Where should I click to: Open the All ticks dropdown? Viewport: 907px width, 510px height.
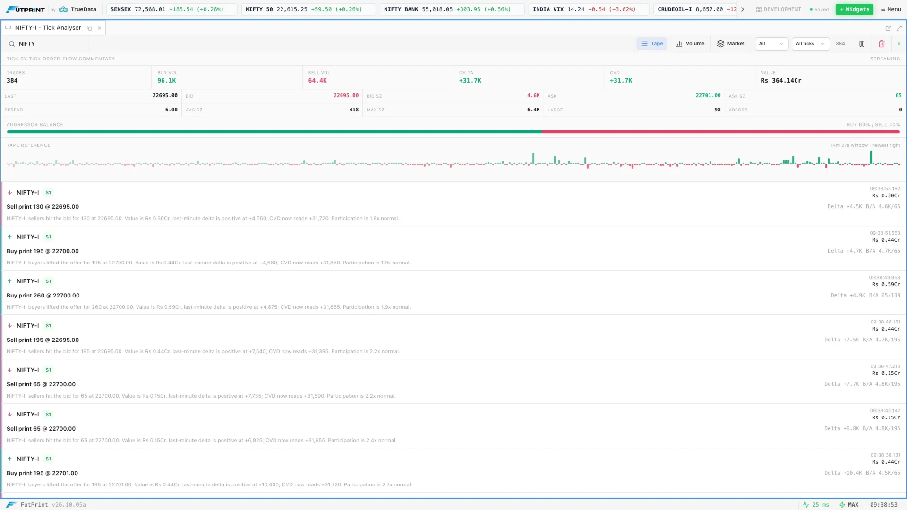811,44
